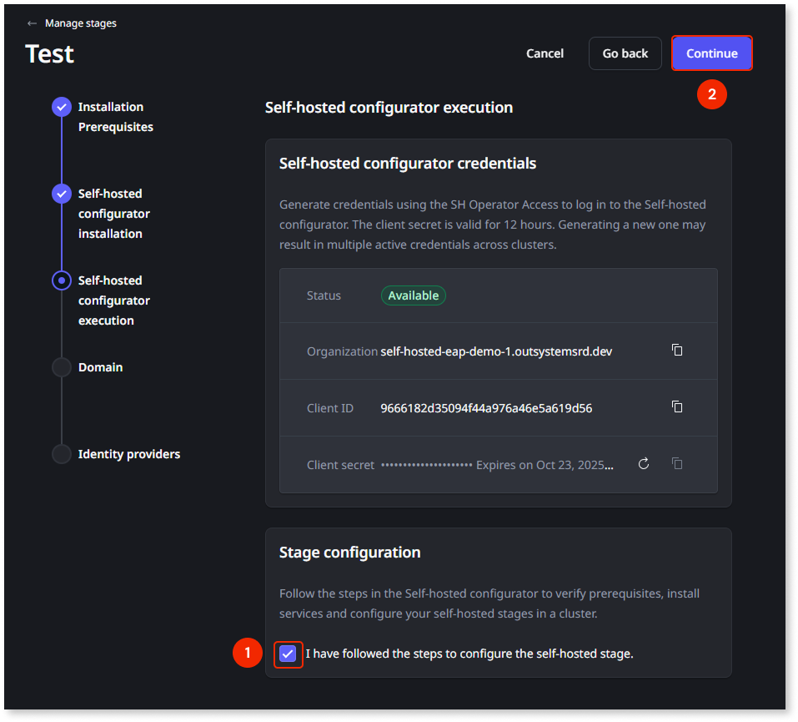Image resolution: width=798 pixels, height=722 pixels.
Task: Copy the Organization value
Action: pos(677,350)
